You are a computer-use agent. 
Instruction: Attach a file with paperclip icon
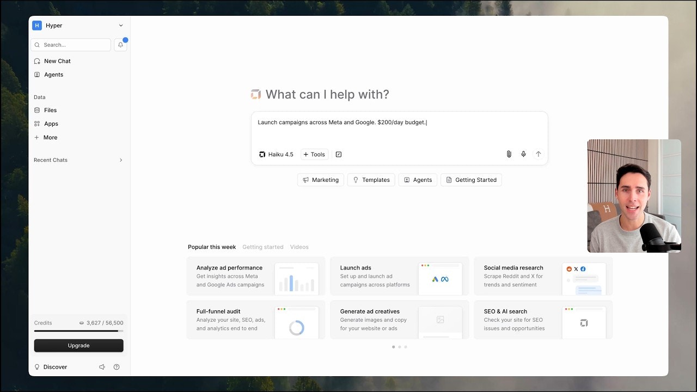pyautogui.click(x=509, y=154)
